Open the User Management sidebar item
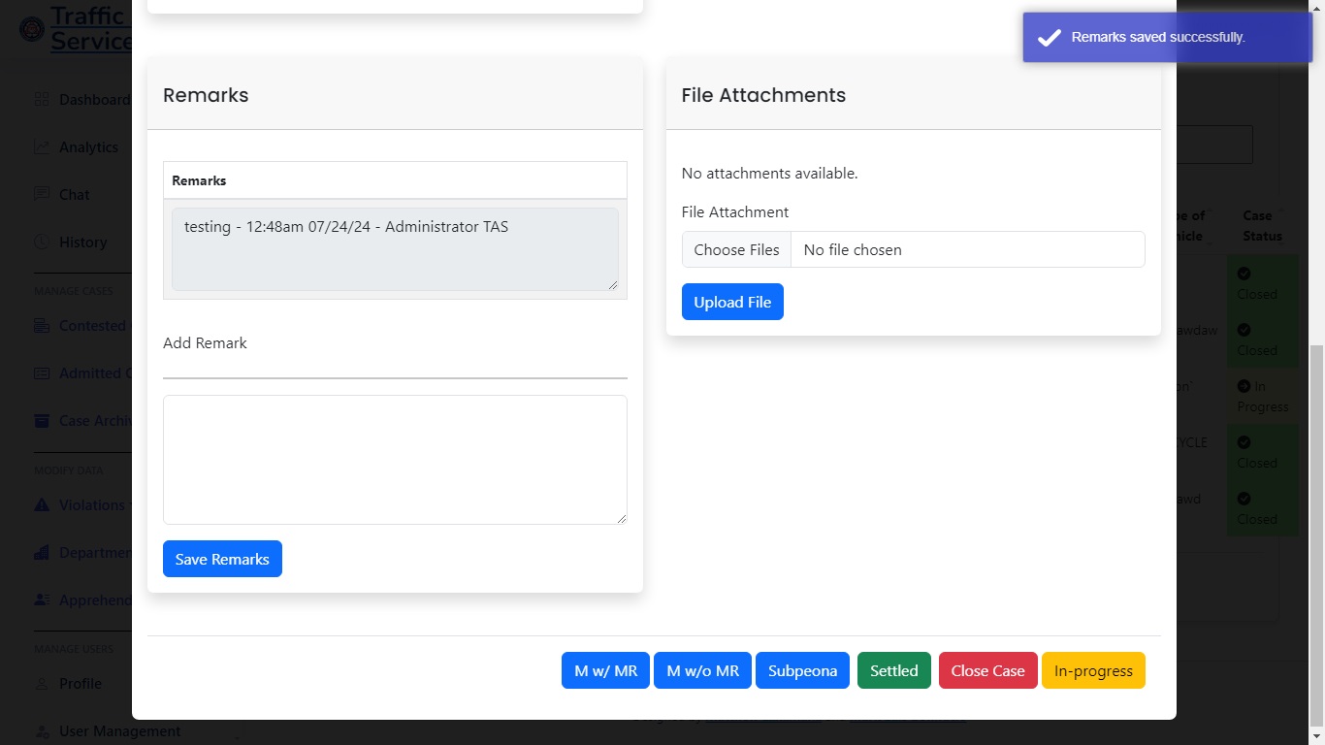 119,731
